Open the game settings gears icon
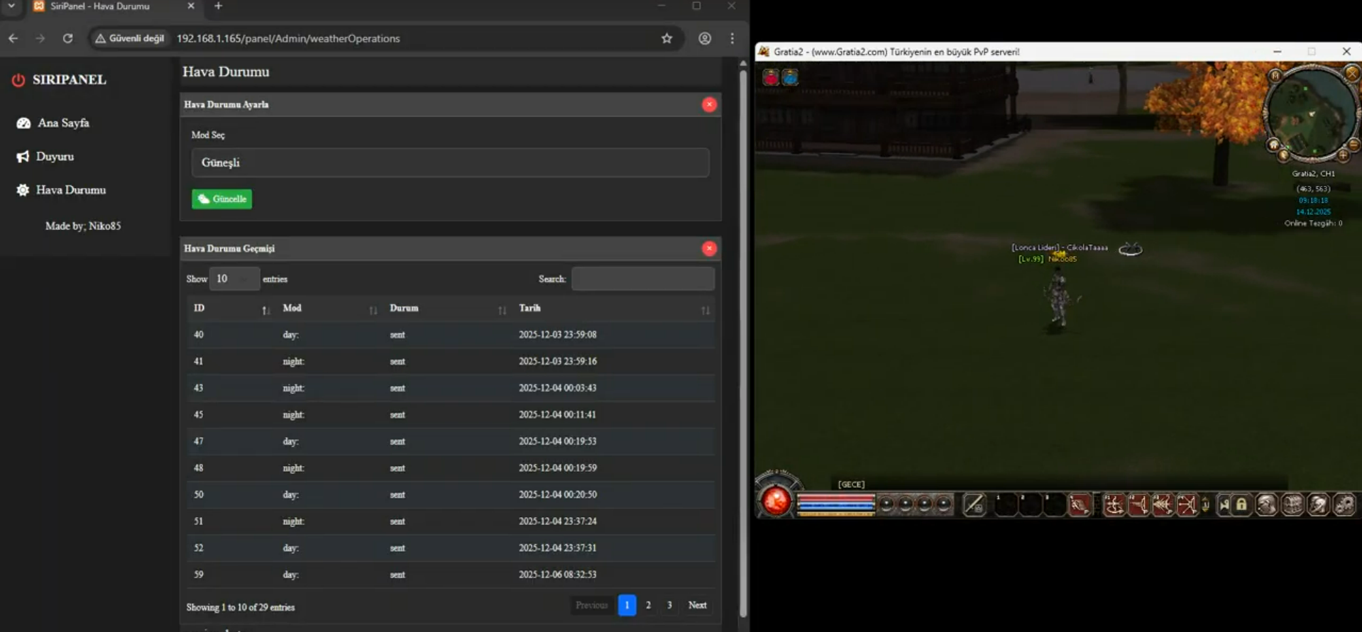The image size is (1362, 632). point(1345,504)
